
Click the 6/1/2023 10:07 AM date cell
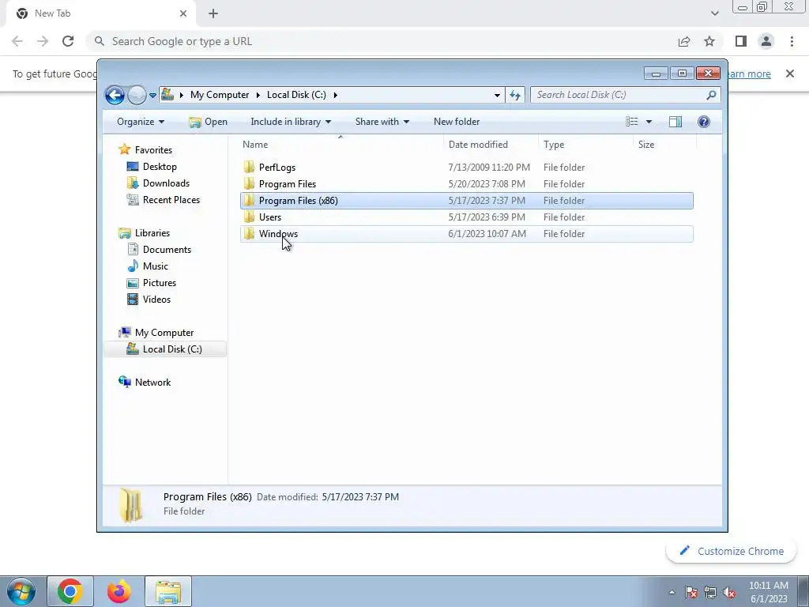point(487,234)
